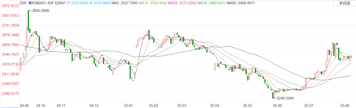Click the 25.02 date axis label
The width and height of the screenshot is (356, 108).
[154, 105]
